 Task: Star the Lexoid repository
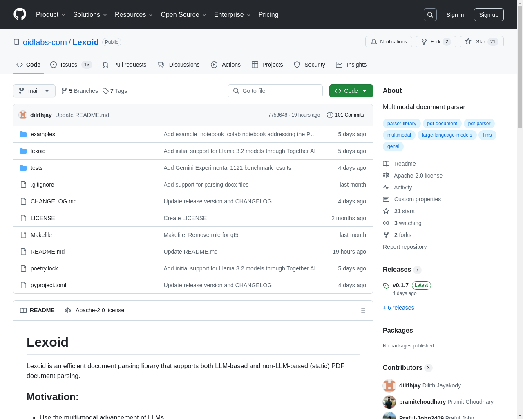click(481, 42)
